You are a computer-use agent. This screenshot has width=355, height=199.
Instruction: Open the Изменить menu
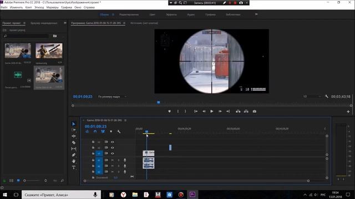(x=16, y=7)
